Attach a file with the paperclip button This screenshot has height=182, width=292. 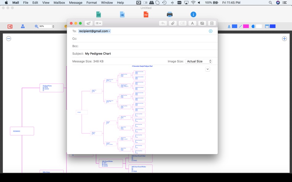click(173, 23)
